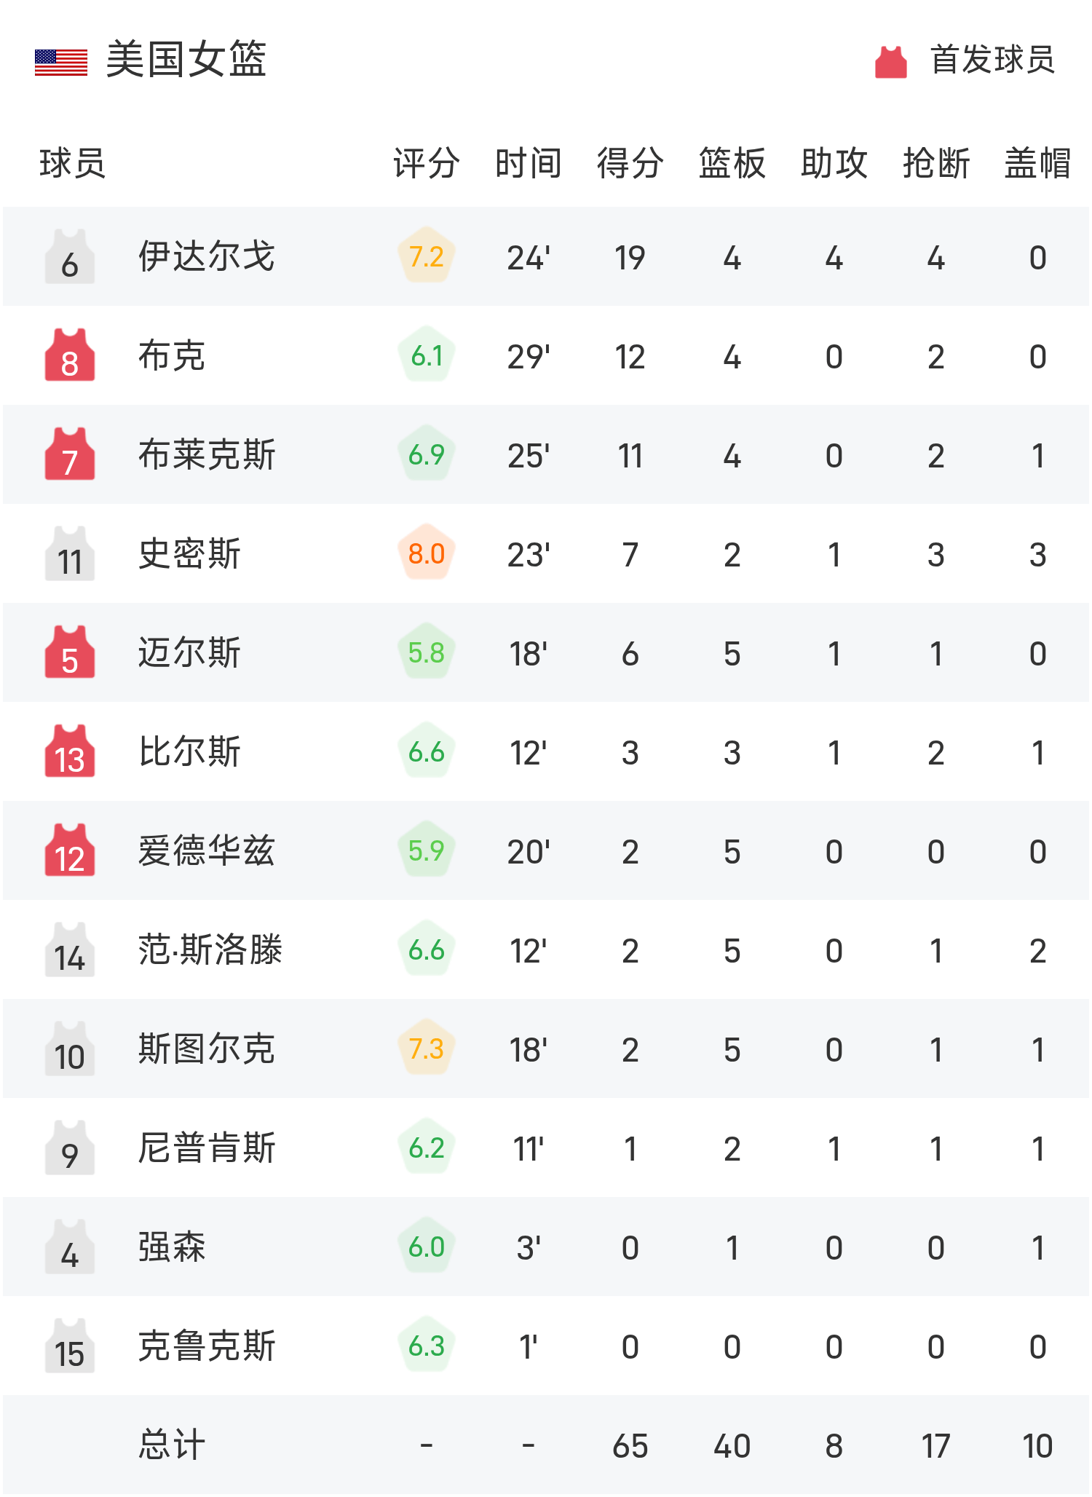
Task: Click the gray number 15 jersey
Action: click(x=70, y=1346)
